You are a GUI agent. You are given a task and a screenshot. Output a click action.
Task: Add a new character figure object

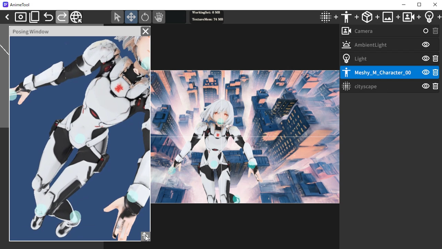(x=346, y=17)
